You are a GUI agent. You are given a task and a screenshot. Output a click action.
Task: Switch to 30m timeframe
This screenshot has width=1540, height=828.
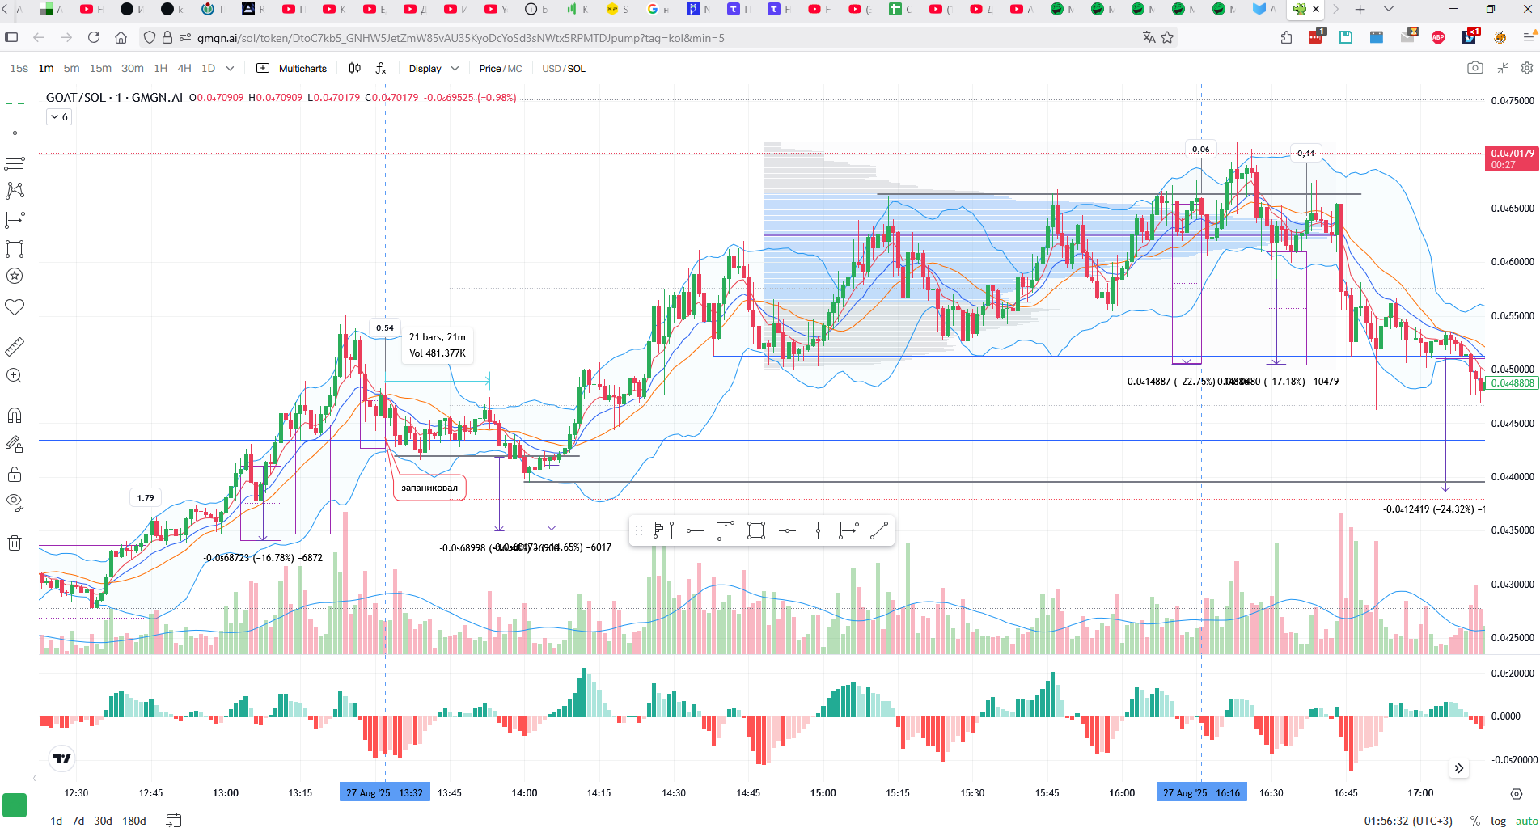tap(132, 69)
